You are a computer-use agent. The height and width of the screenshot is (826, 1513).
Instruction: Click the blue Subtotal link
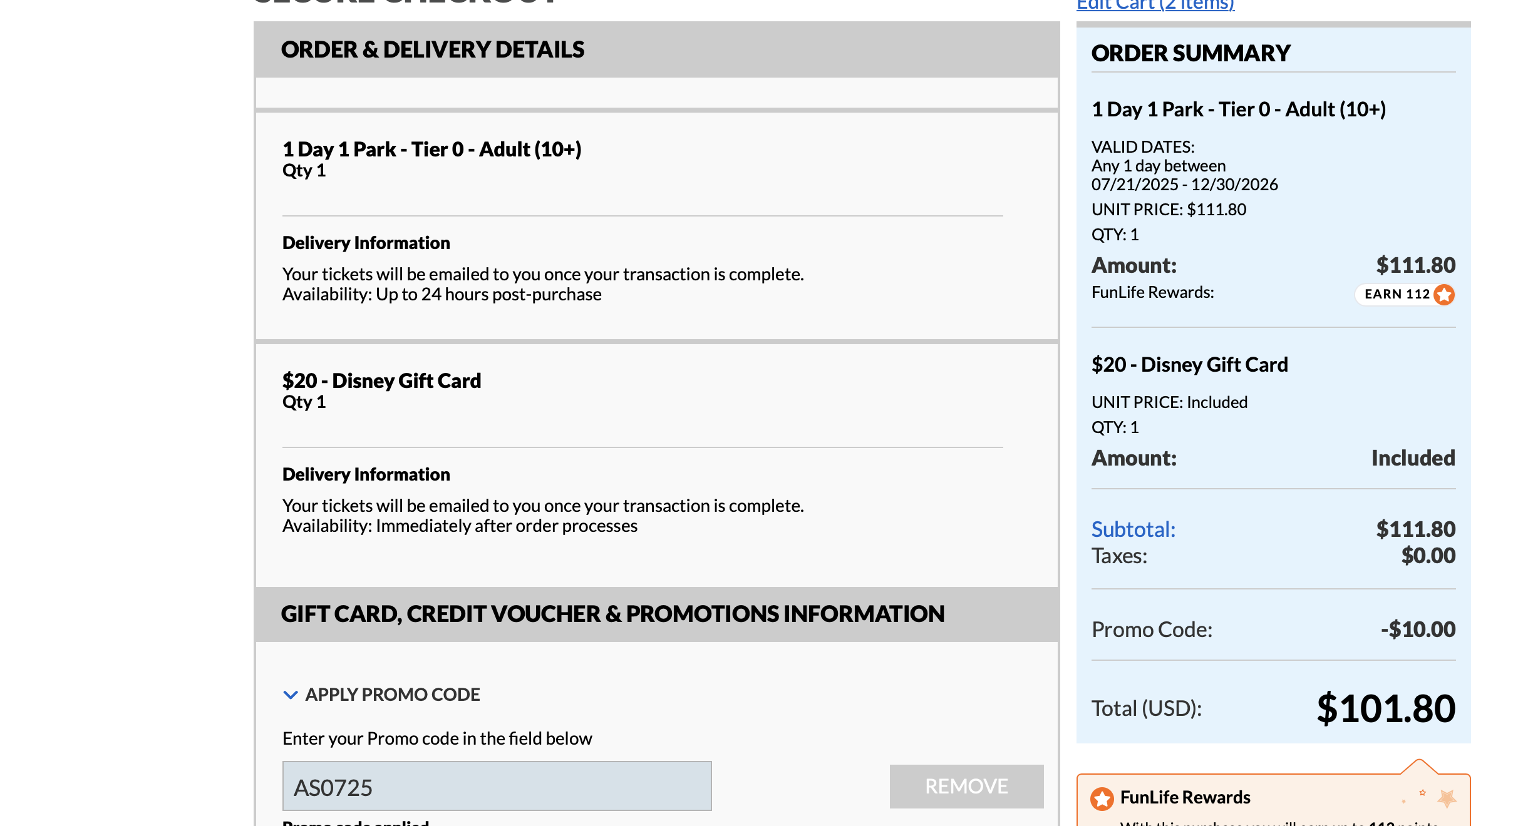pyautogui.click(x=1133, y=529)
